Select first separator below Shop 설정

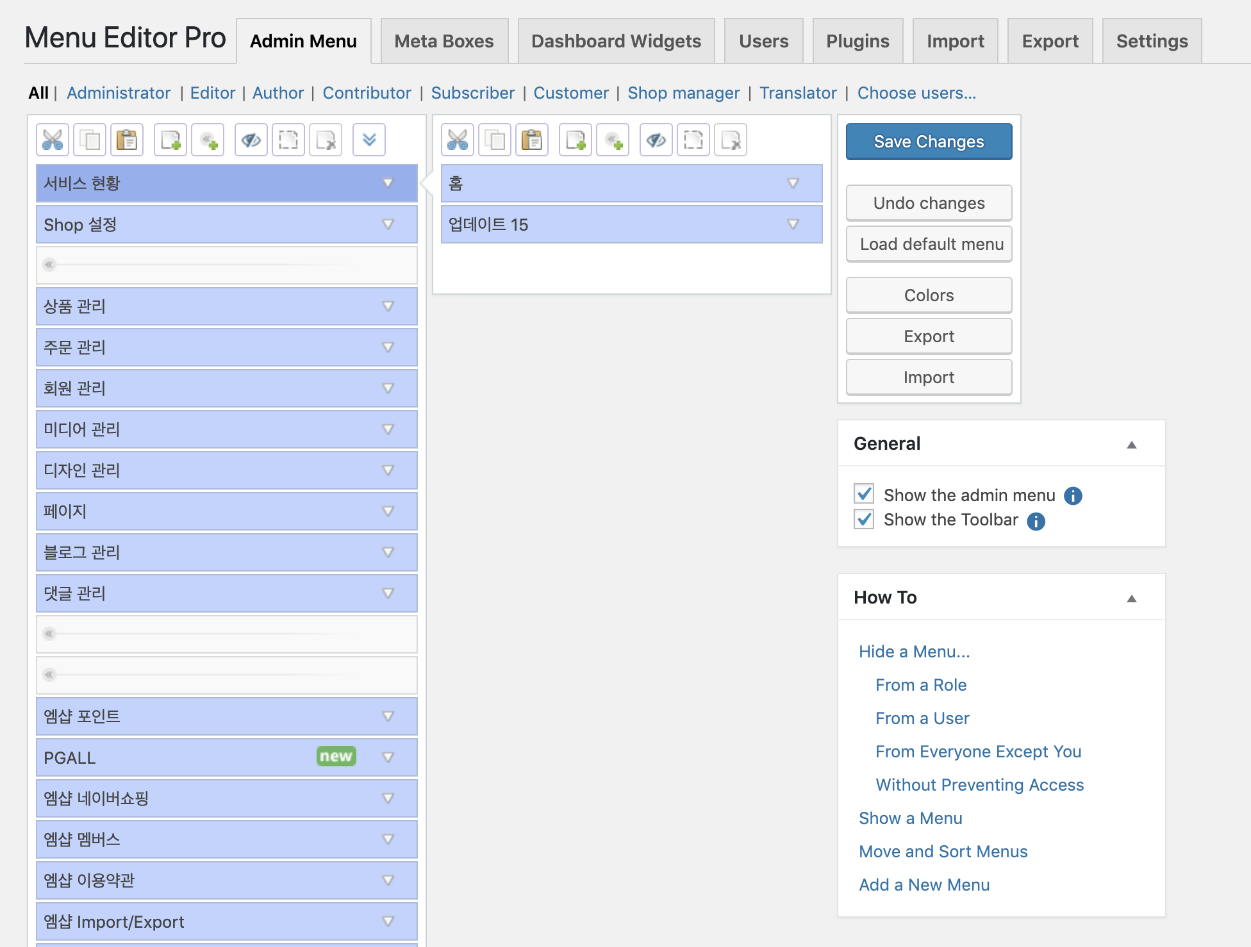[226, 265]
